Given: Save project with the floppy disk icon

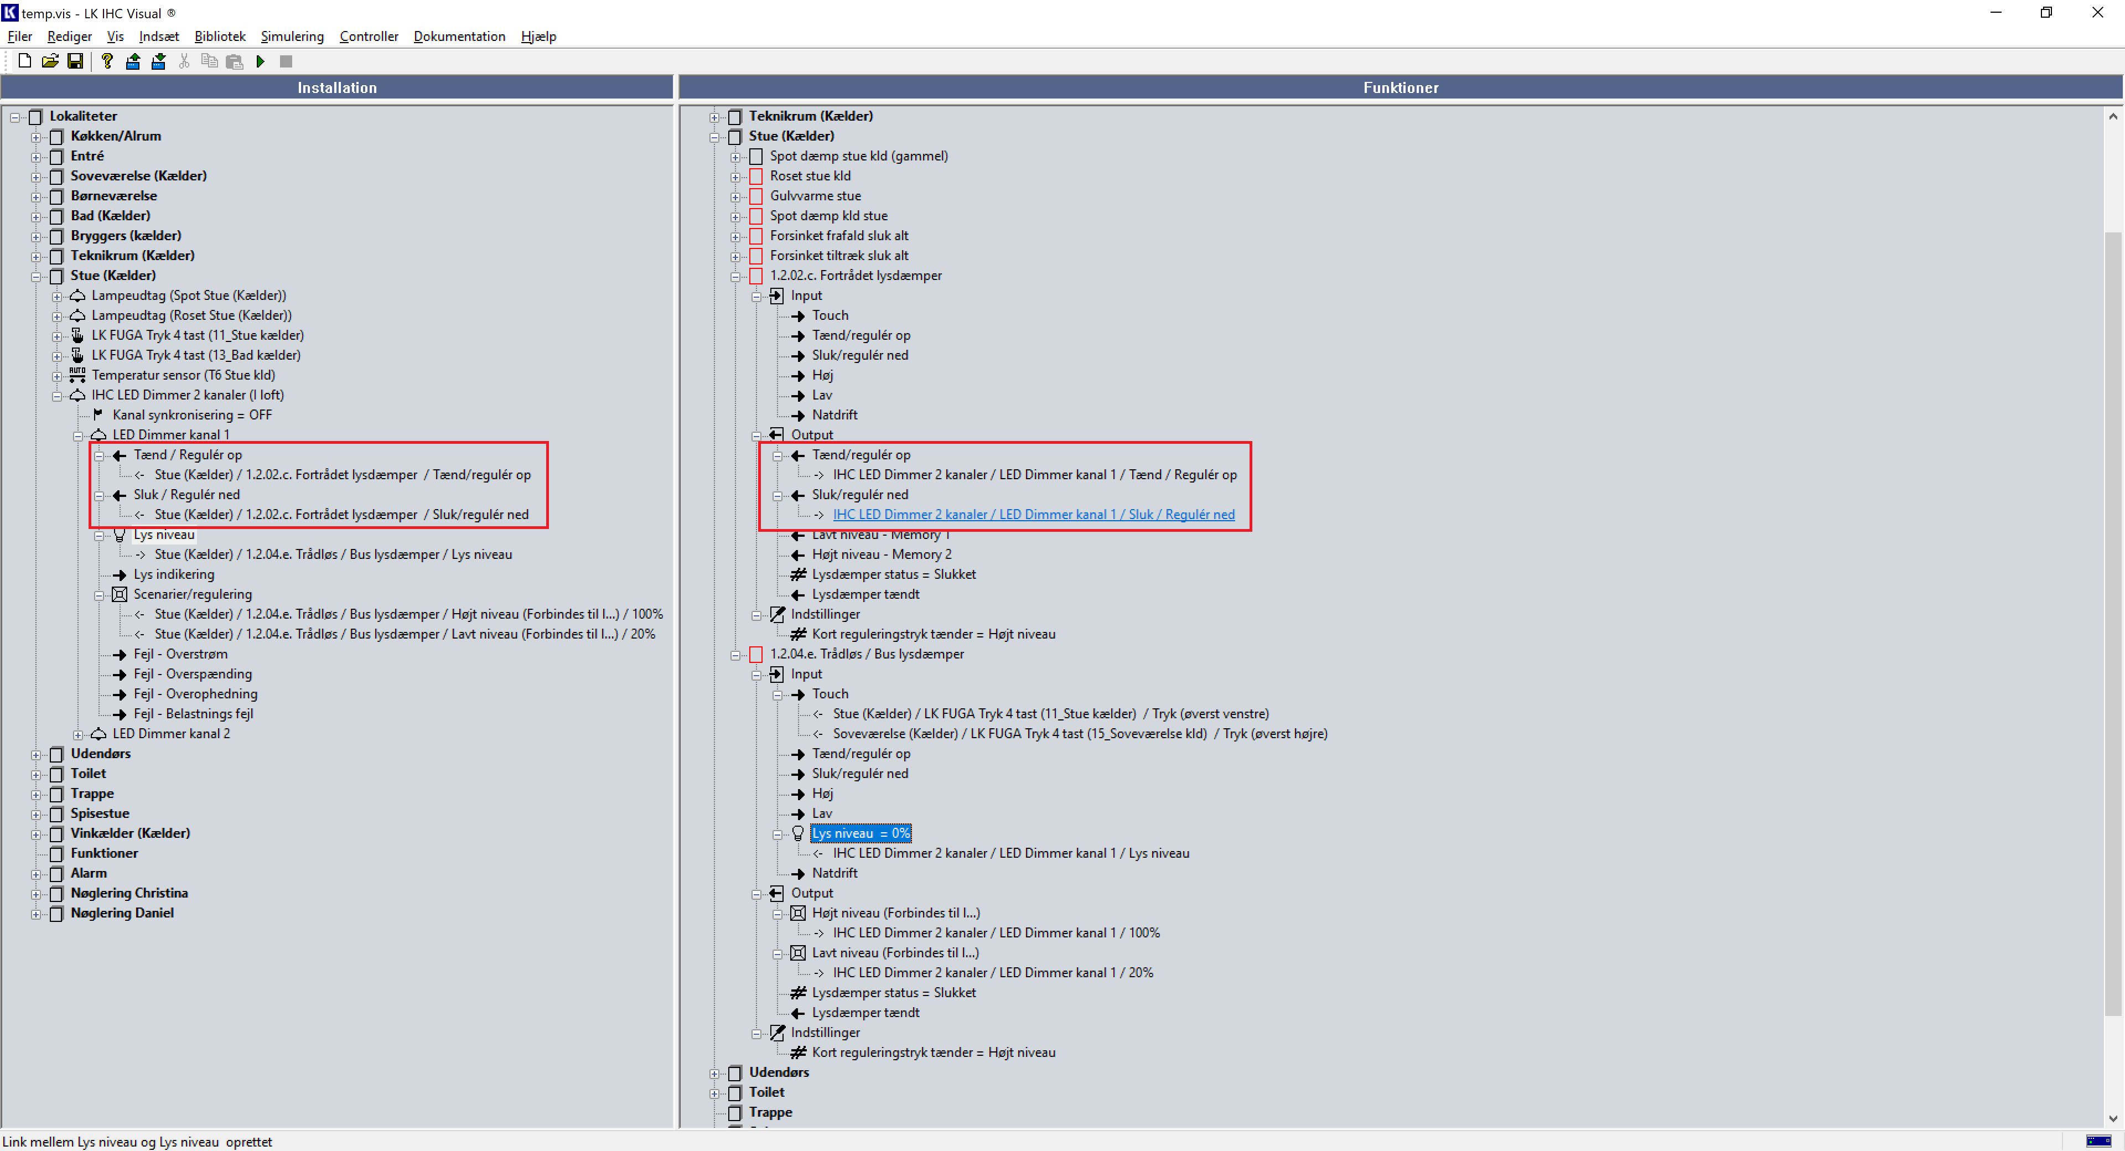Looking at the screenshot, I should (x=75, y=61).
